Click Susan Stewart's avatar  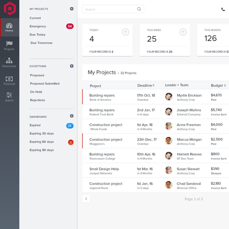pyautogui.click(x=169, y=170)
